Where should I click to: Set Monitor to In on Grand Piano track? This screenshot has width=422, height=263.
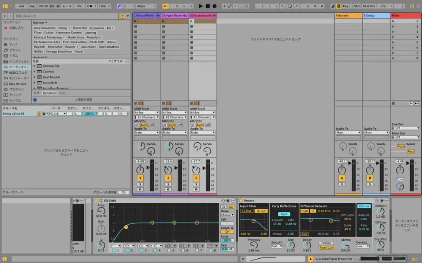pyautogui.click(x=136, y=125)
